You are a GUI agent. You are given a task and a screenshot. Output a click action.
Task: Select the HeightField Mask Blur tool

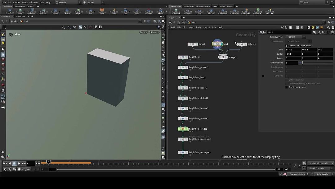click(211, 11)
